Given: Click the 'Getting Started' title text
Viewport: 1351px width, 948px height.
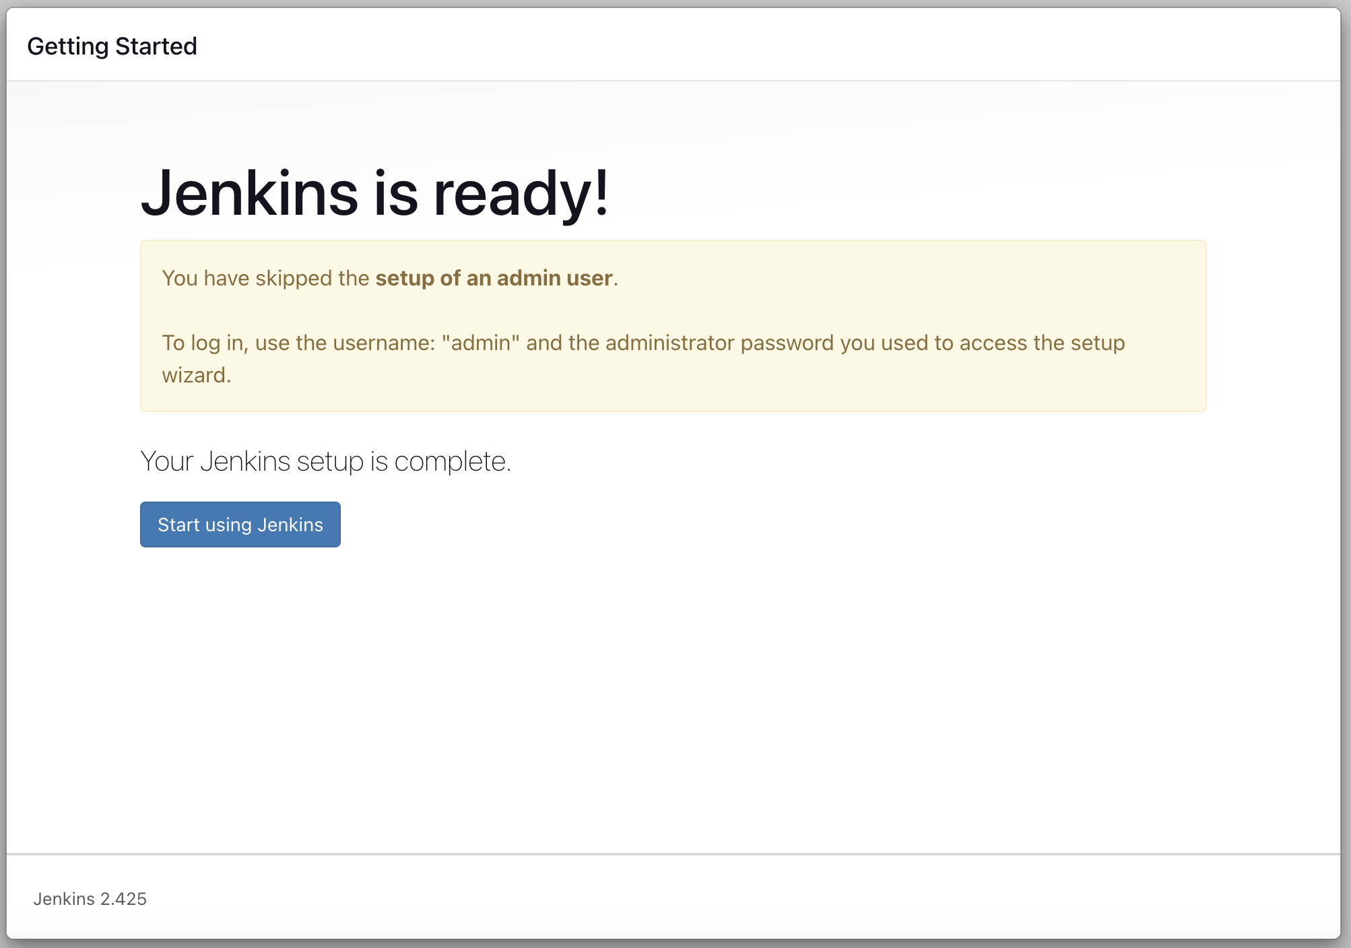Looking at the screenshot, I should point(112,46).
